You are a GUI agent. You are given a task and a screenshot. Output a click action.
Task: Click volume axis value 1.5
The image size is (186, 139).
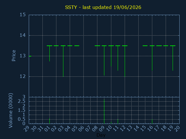coord(22,110)
